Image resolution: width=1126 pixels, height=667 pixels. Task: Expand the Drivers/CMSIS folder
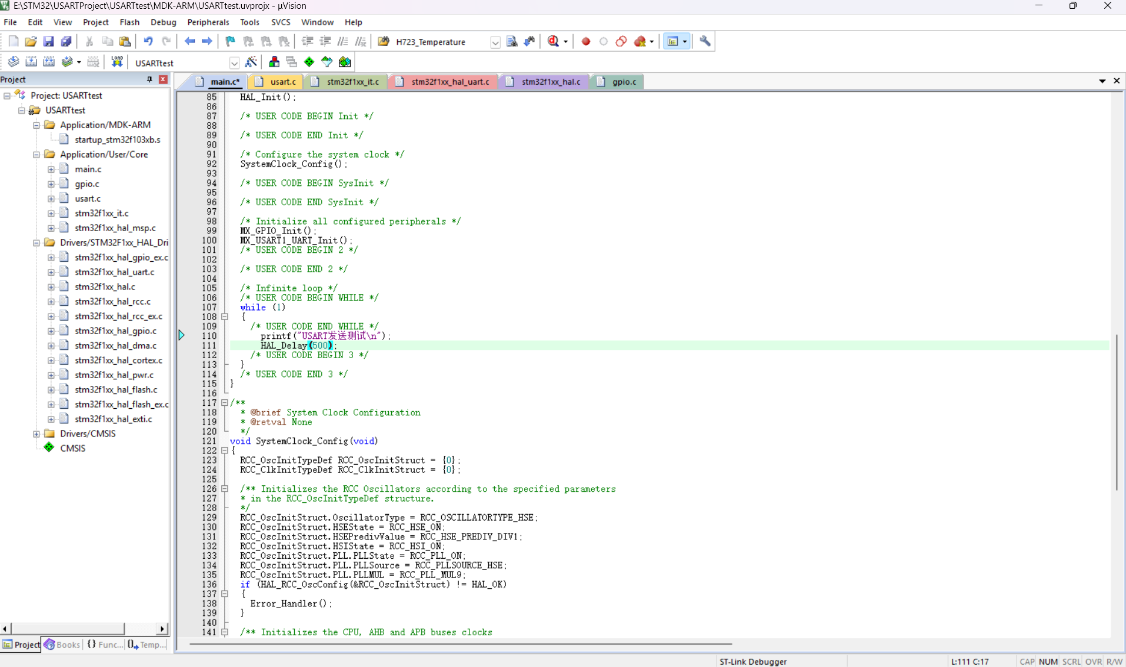[36, 433]
